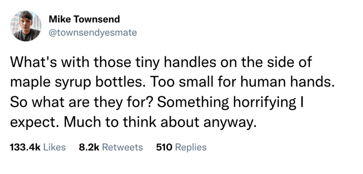
Task: Open Mike Townsend's profile avatar photo
Action: coord(26,26)
